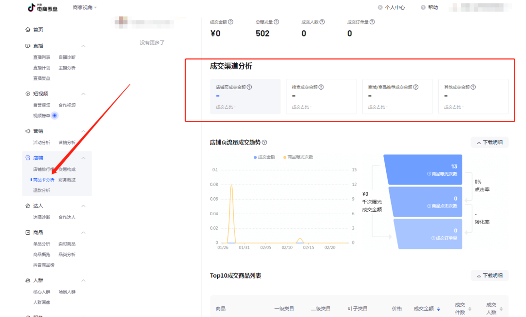Click help icon next to 成交人数

322,22
